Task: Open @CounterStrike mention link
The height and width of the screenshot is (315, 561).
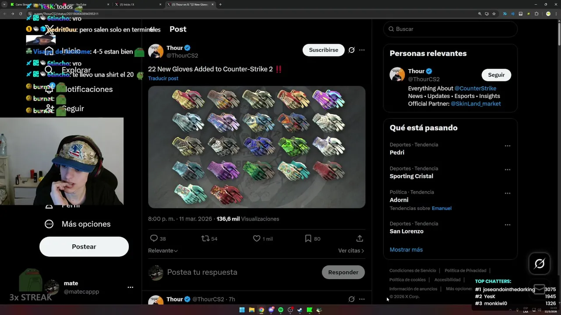Action: pyautogui.click(x=475, y=88)
